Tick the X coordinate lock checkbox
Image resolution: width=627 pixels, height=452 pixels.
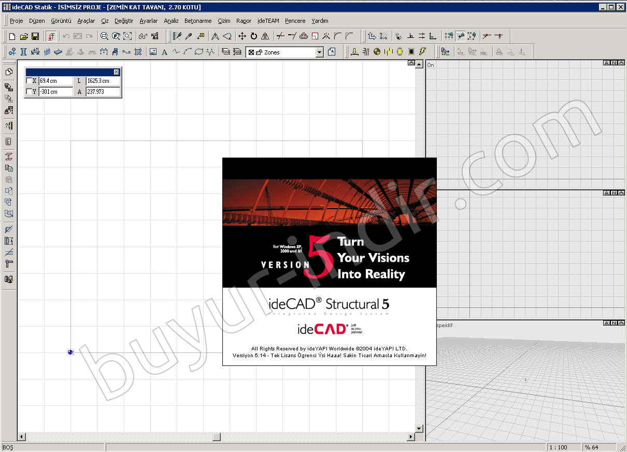[29, 81]
